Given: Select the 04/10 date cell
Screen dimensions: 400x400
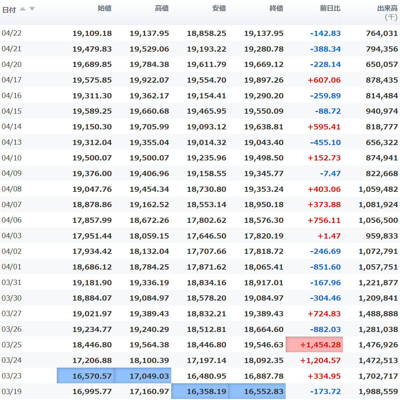Looking at the screenshot, I should [12, 158].
